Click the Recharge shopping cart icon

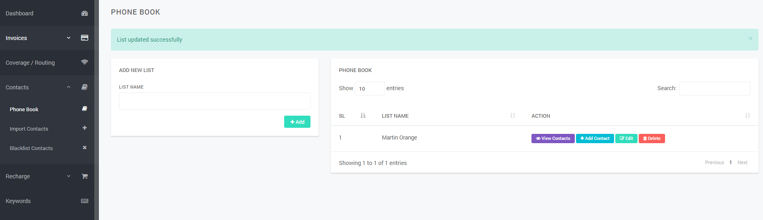(85, 176)
